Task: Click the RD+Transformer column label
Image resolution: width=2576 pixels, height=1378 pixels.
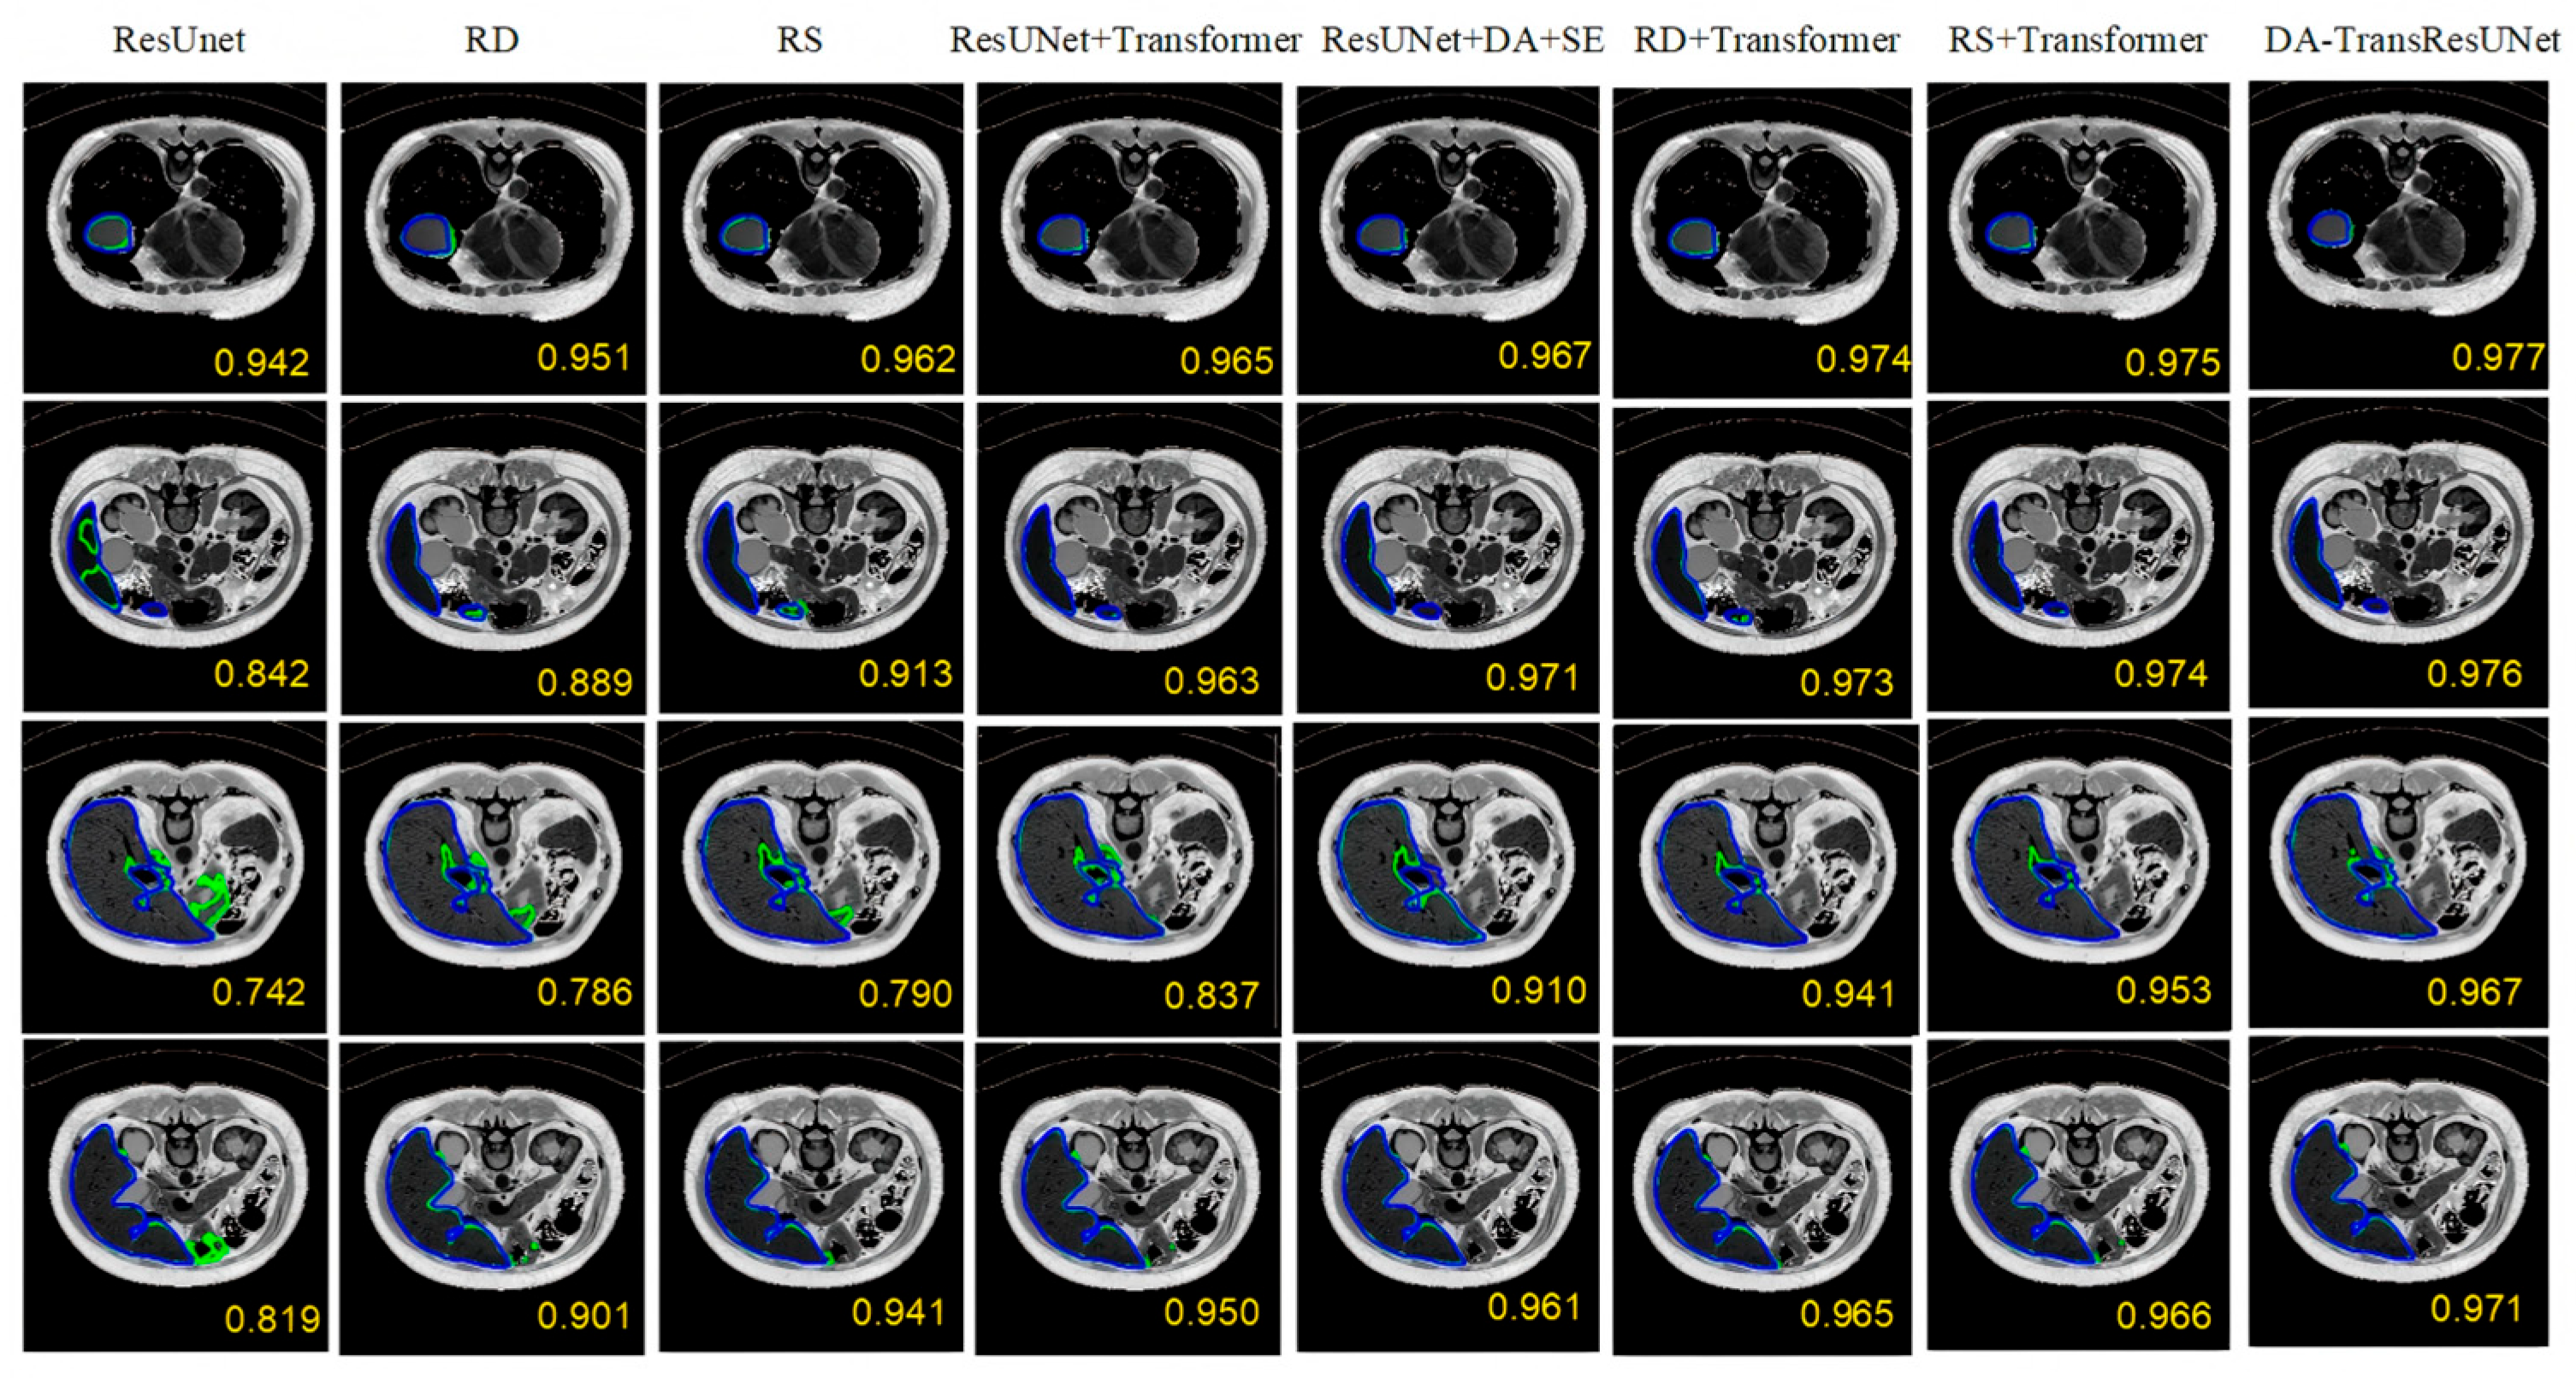Action: 1766,40
